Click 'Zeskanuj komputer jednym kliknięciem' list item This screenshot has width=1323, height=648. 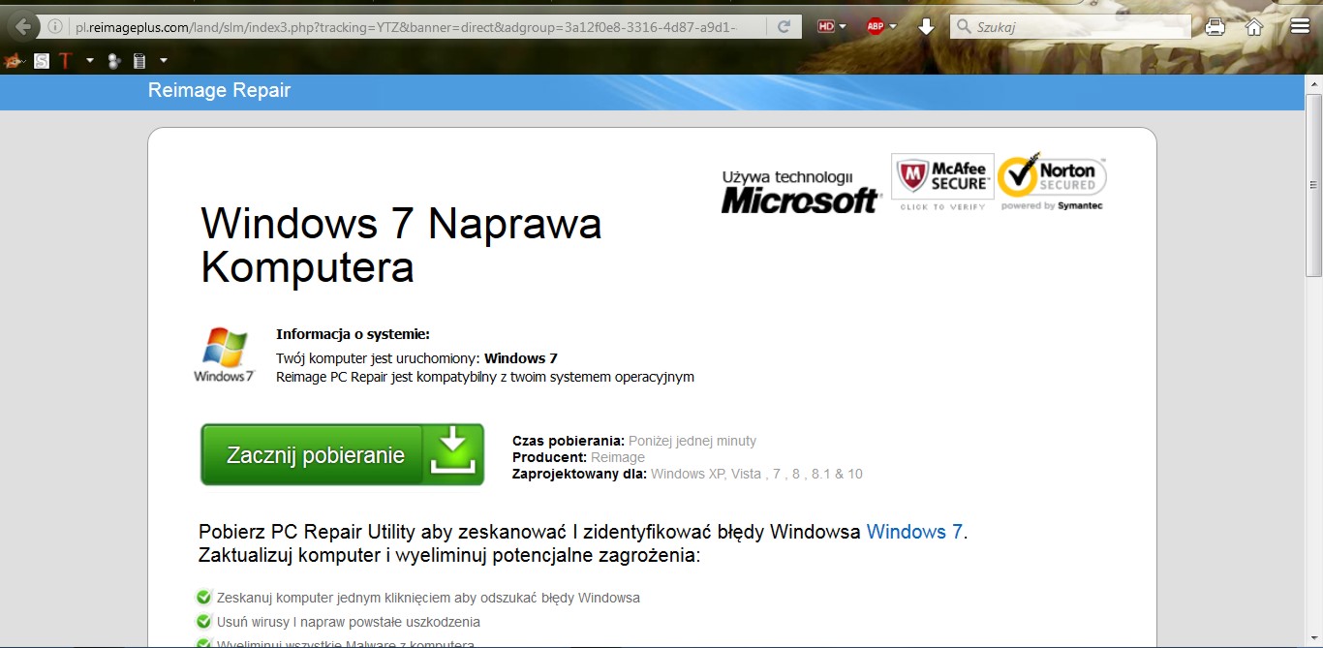(428, 598)
